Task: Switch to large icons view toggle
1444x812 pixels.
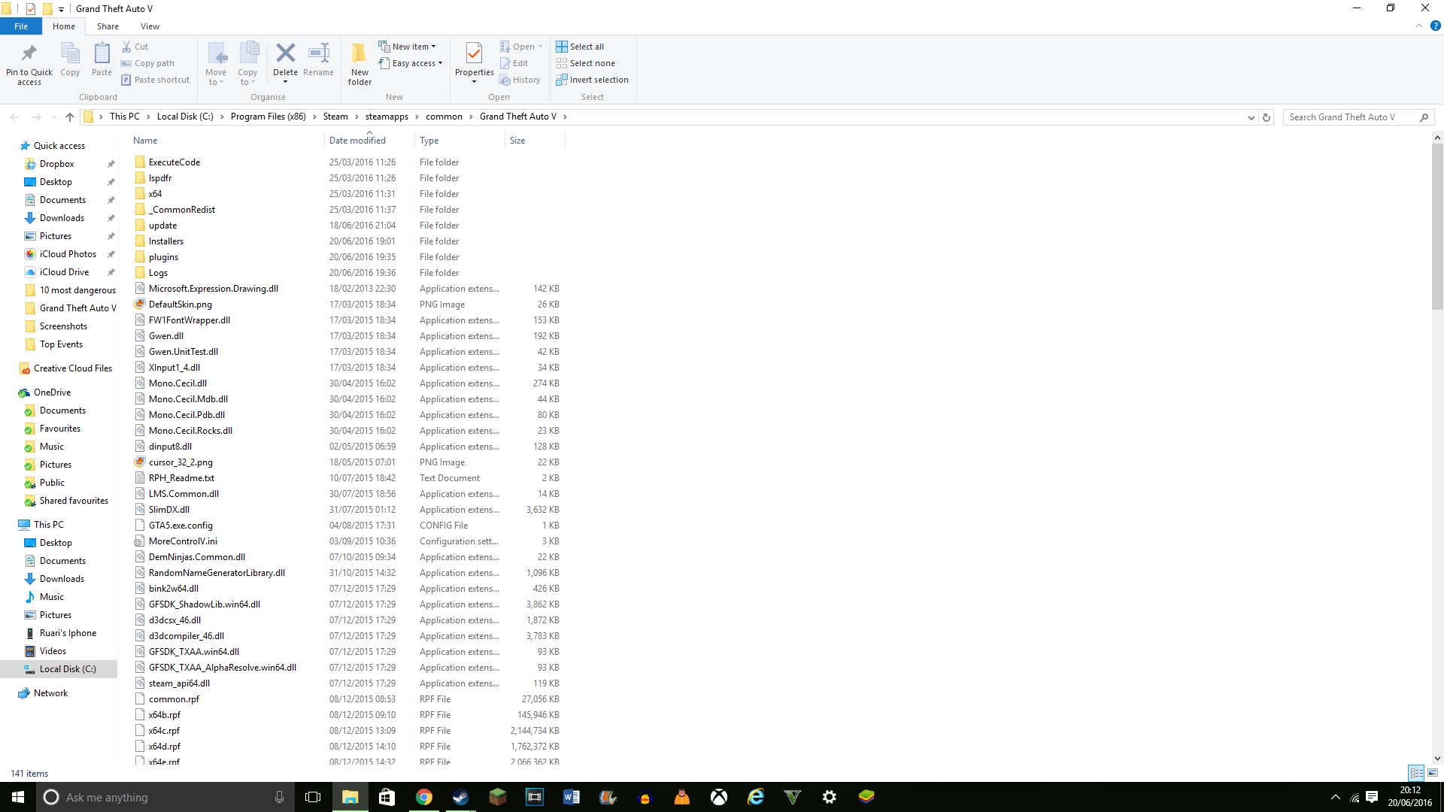Action: pos(1433,773)
